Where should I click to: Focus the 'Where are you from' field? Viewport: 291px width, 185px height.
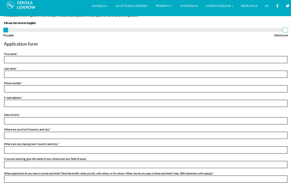(x=146, y=135)
